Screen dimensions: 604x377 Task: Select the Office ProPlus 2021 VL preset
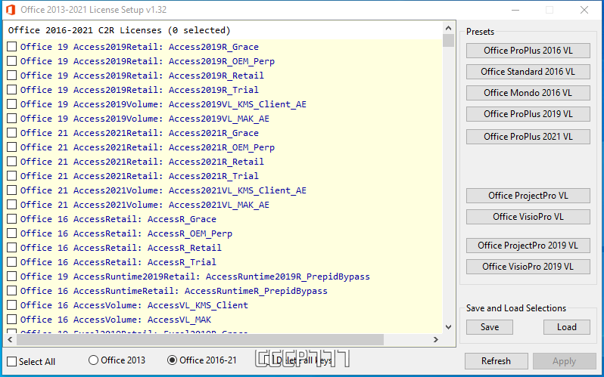pos(528,137)
